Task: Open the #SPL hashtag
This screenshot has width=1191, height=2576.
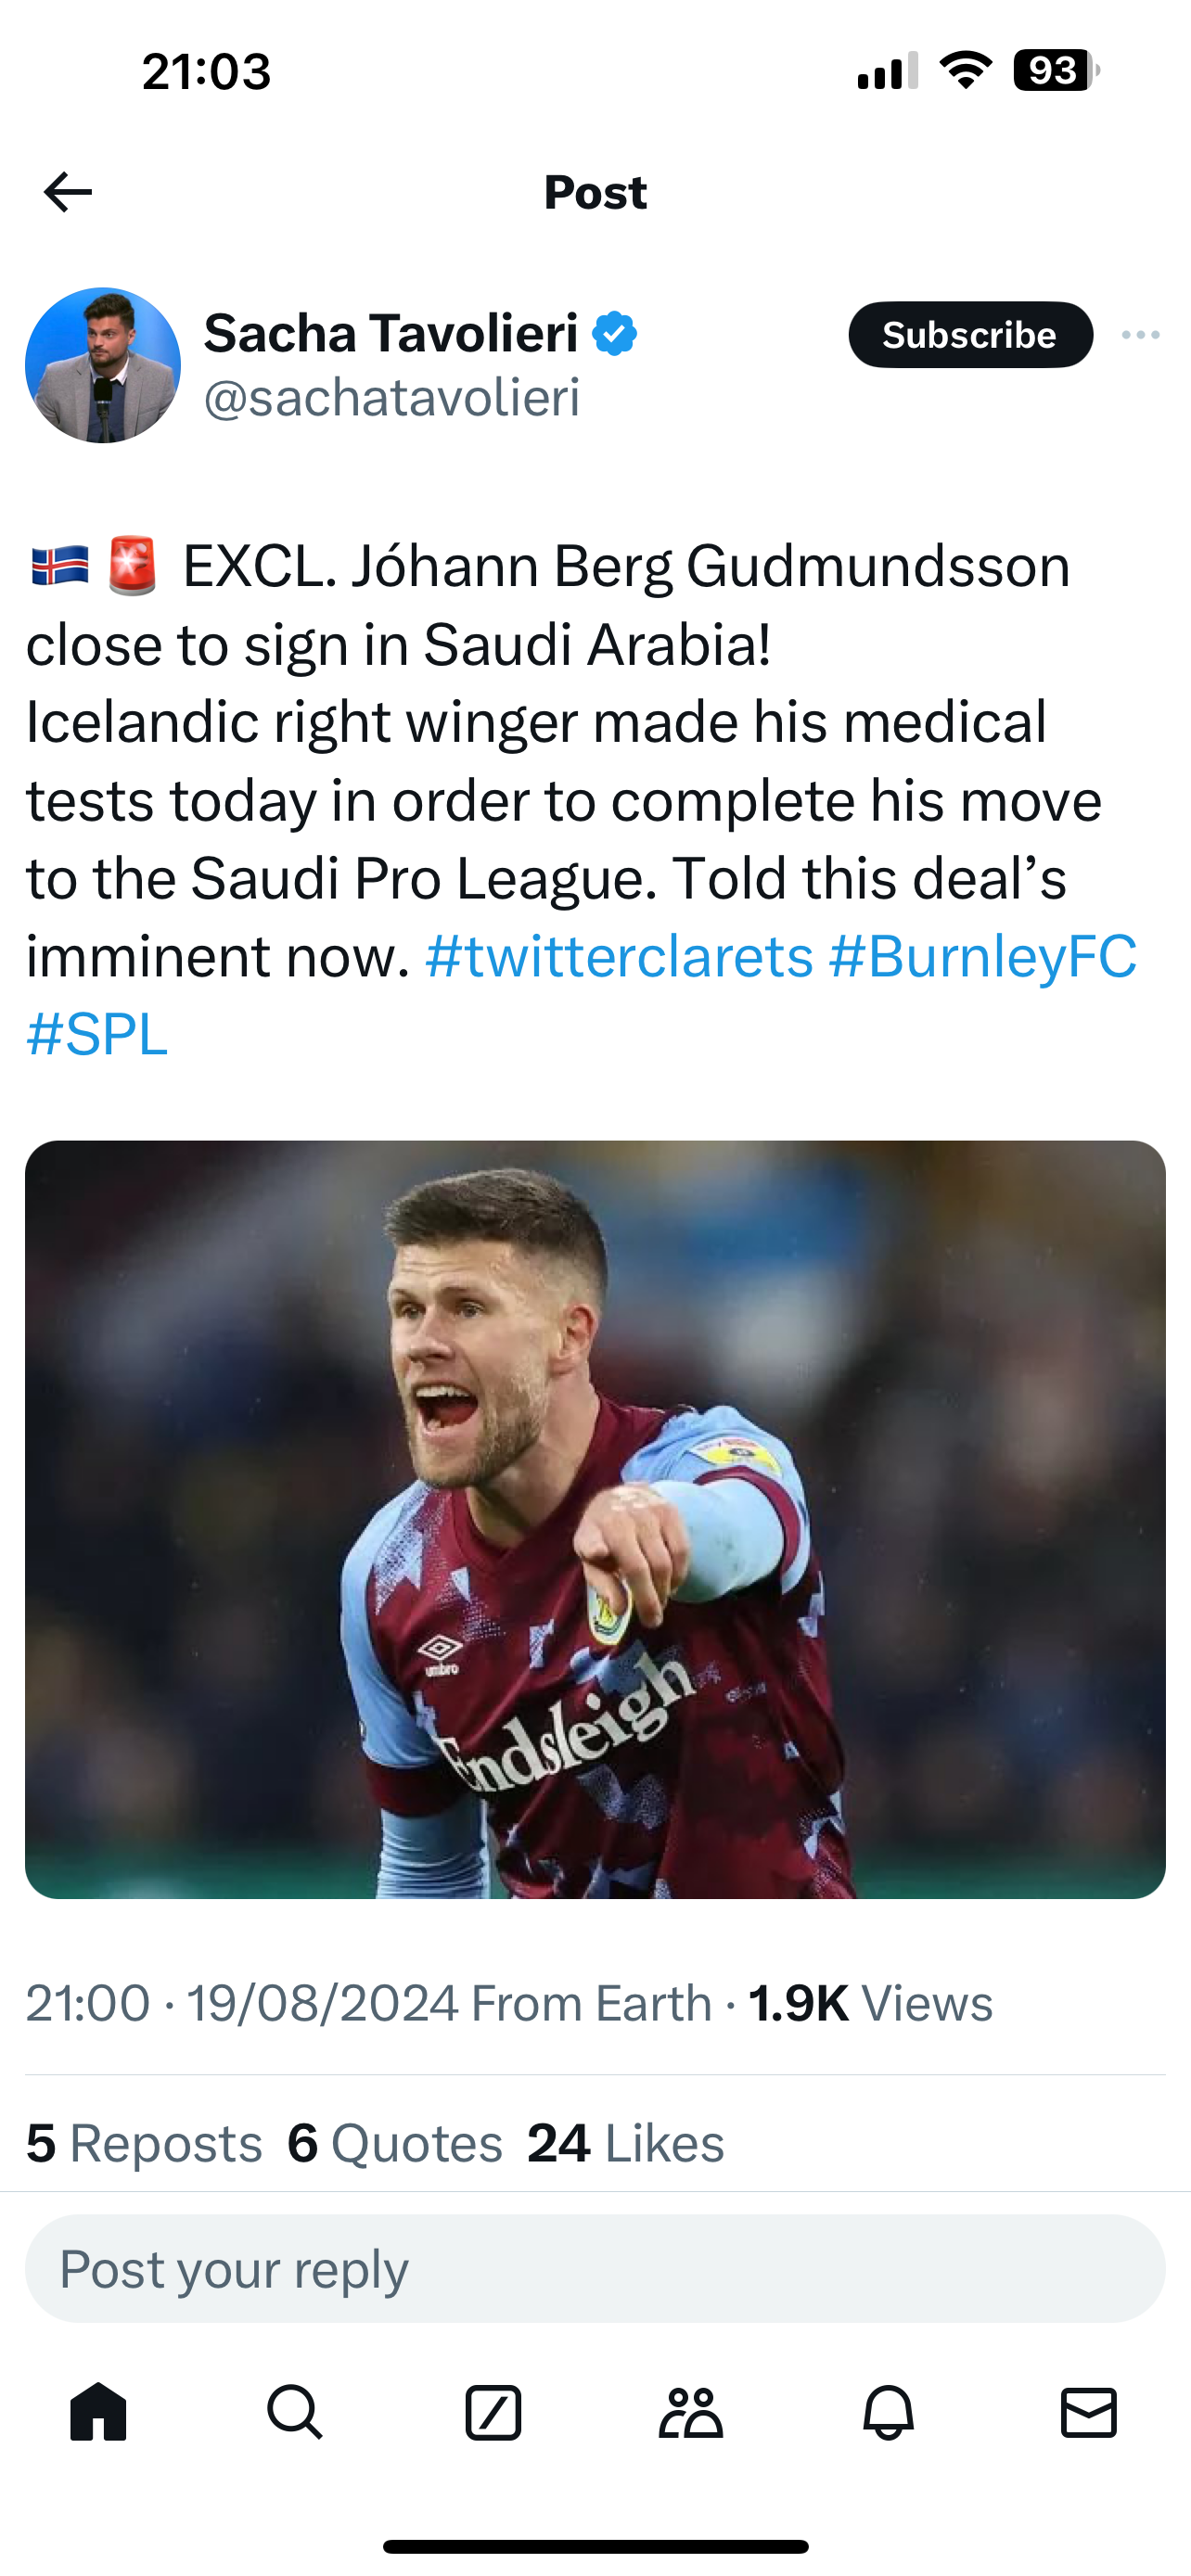Action: pos(97,1034)
